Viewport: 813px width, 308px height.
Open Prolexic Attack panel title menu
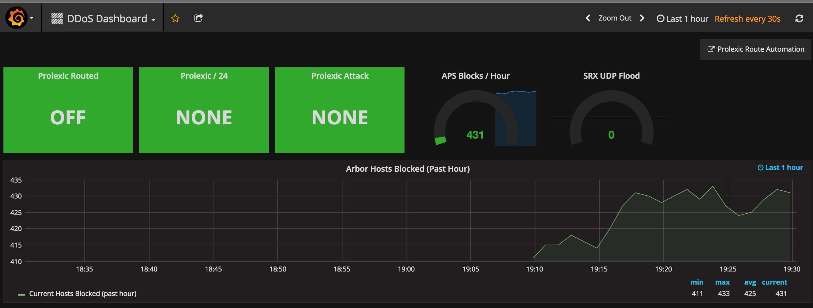[x=340, y=76]
